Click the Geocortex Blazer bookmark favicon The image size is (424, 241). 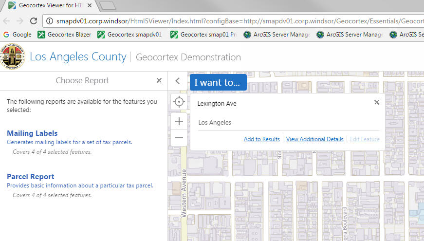41,35
